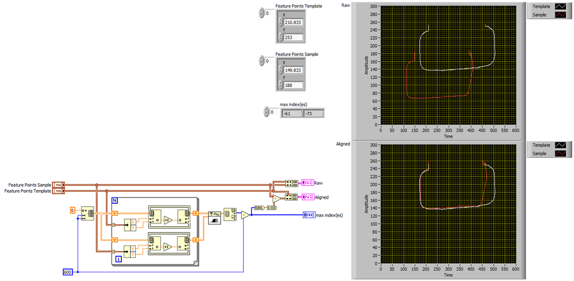Click the Raw graph indicator terminal
The image size is (574, 281).
[307, 183]
